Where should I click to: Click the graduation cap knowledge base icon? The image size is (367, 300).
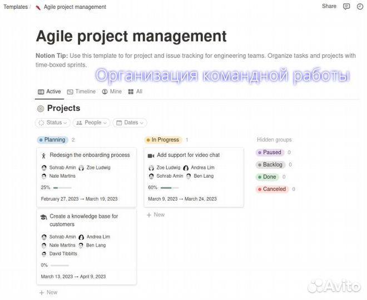tap(44, 217)
